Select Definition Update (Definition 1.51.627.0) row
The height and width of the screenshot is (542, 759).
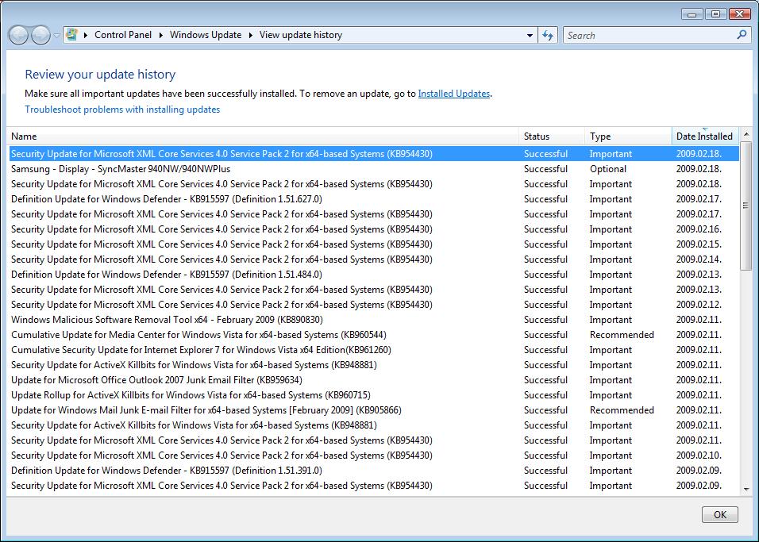click(374, 199)
